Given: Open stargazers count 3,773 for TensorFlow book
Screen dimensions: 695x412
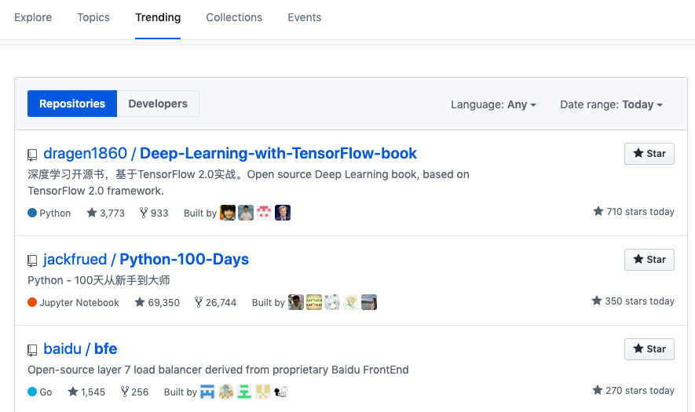Looking at the screenshot, I should [x=106, y=213].
